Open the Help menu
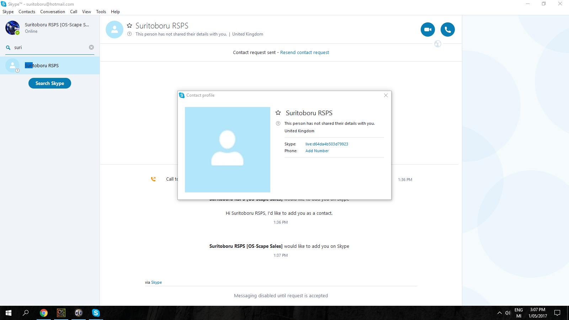 (x=115, y=12)
